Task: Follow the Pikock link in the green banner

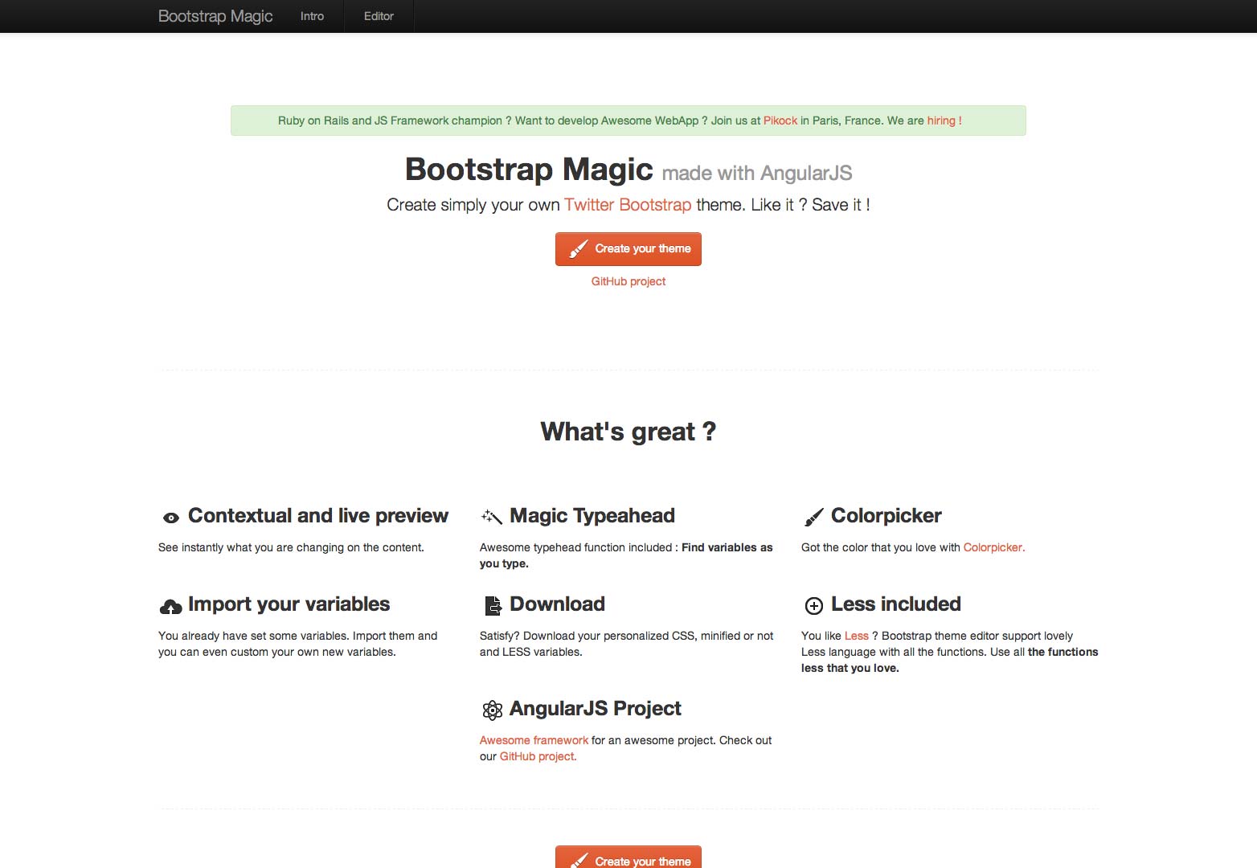Action: 780,121
